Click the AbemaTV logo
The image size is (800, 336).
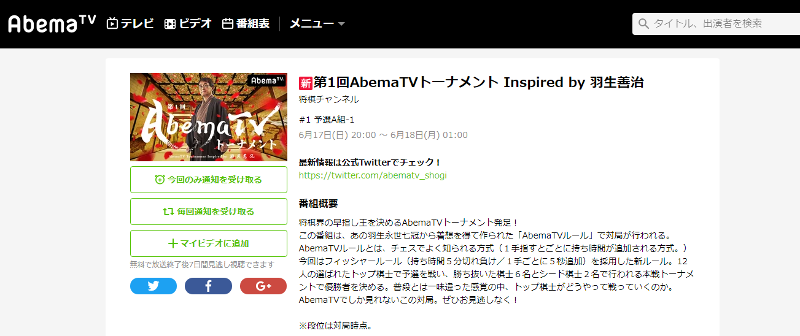(x=52, y=24)
